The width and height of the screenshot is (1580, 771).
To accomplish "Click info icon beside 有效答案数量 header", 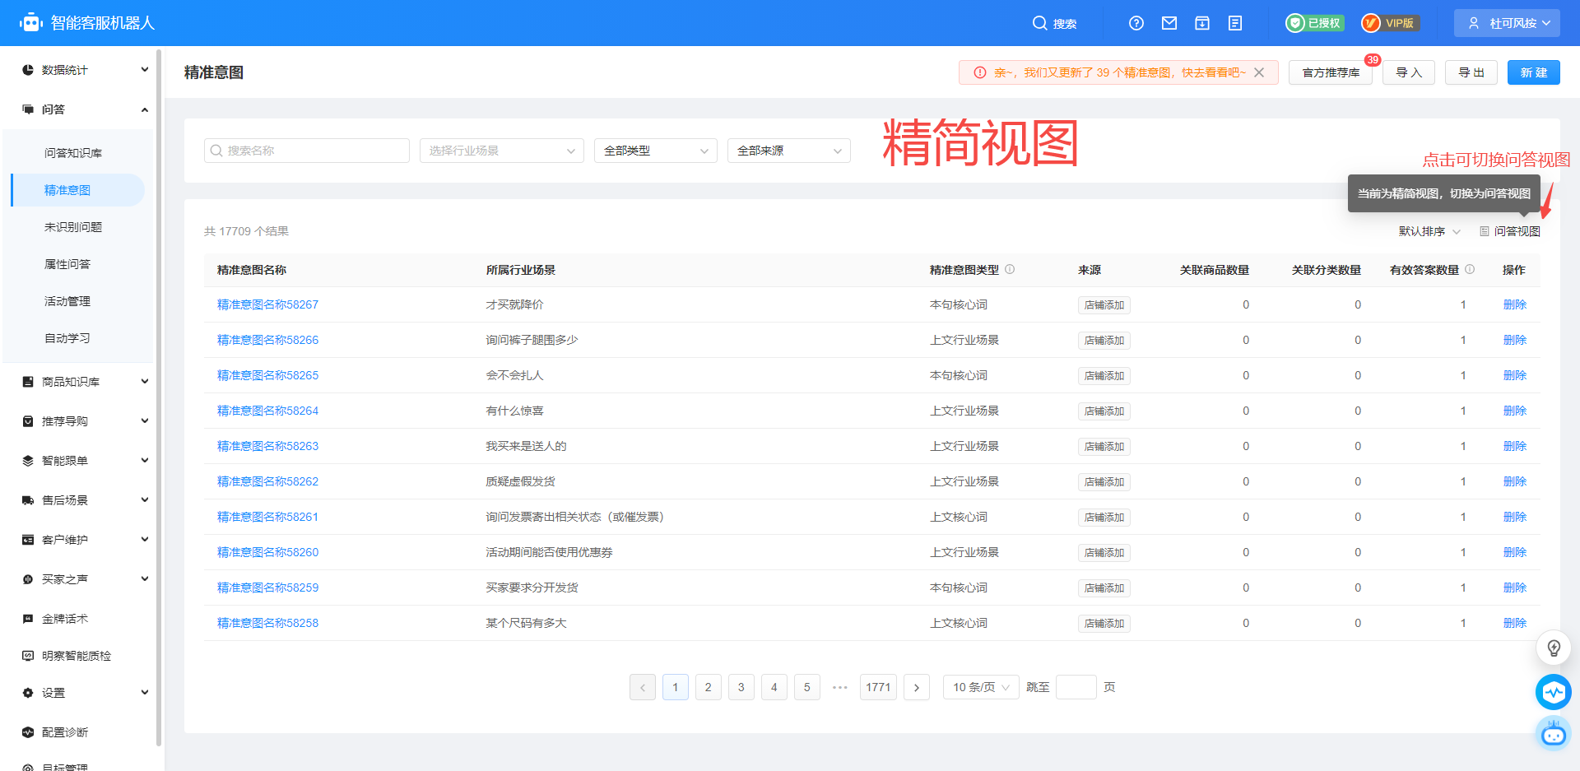I will (x=1470, y=269).
